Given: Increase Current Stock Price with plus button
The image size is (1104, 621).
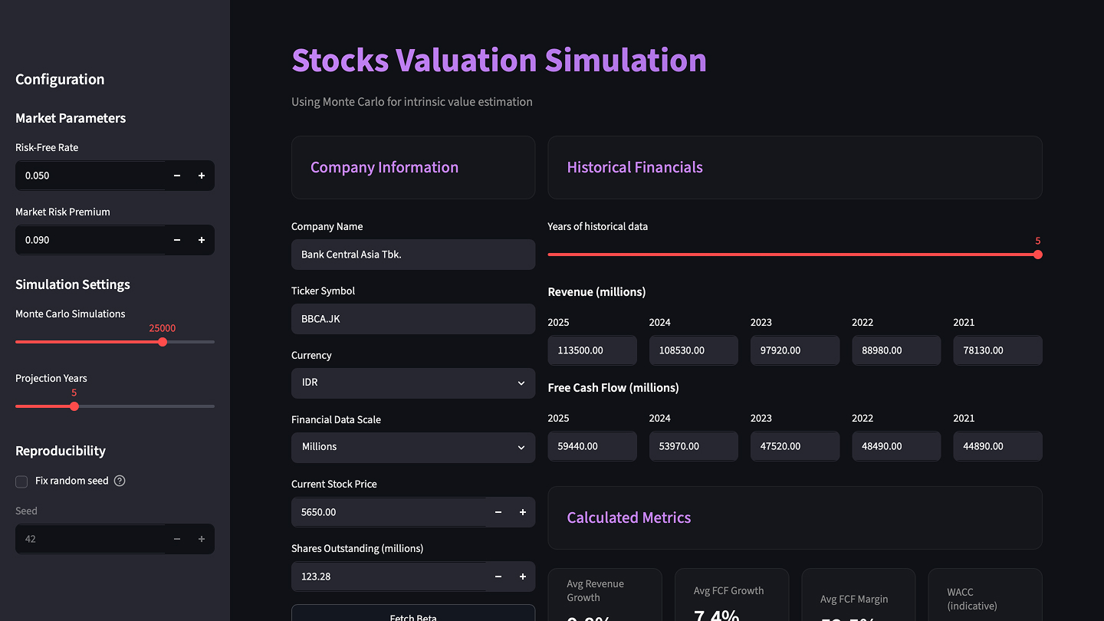Looking at the screenshot, I should click(x=523, y=512).
